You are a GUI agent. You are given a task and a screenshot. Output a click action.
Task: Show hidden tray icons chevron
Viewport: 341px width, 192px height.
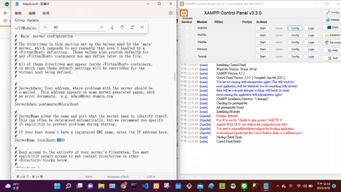pos(278,186)
